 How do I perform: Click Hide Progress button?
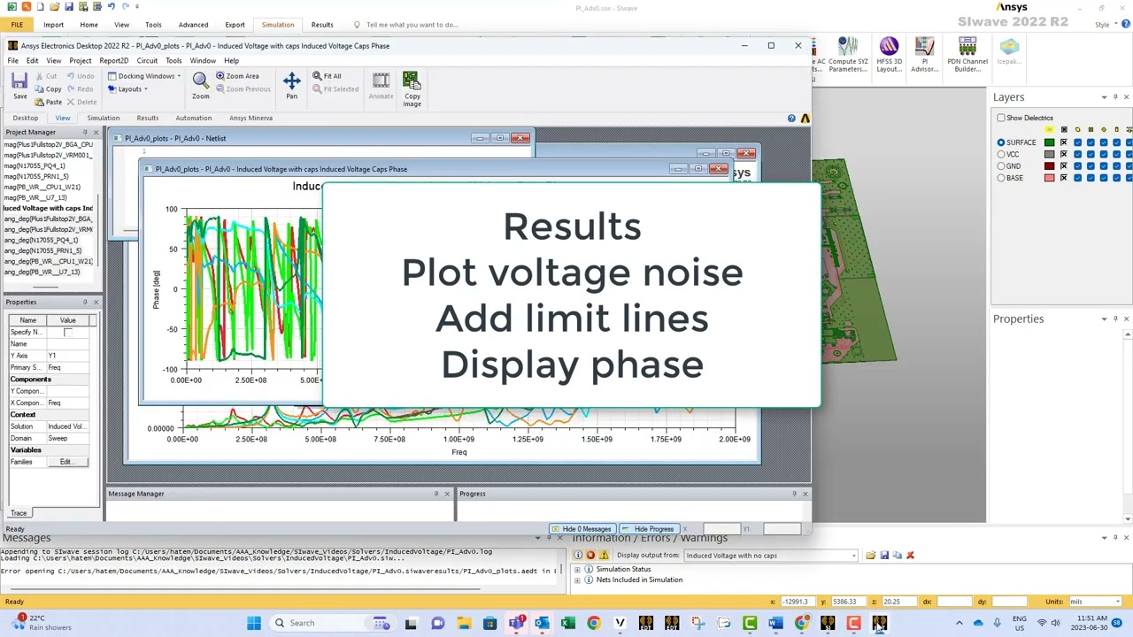(648, 529)
